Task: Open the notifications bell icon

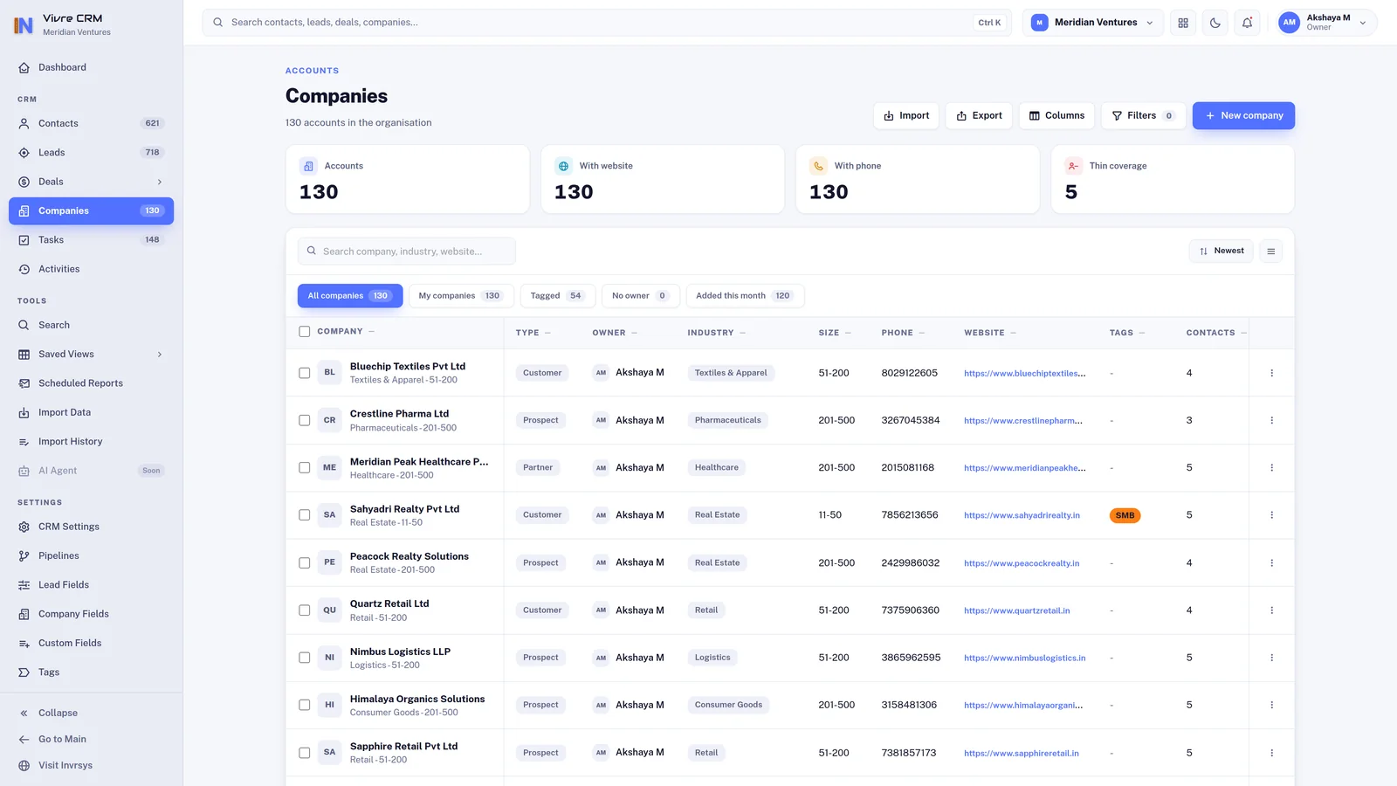Action: pos(1247,23)
